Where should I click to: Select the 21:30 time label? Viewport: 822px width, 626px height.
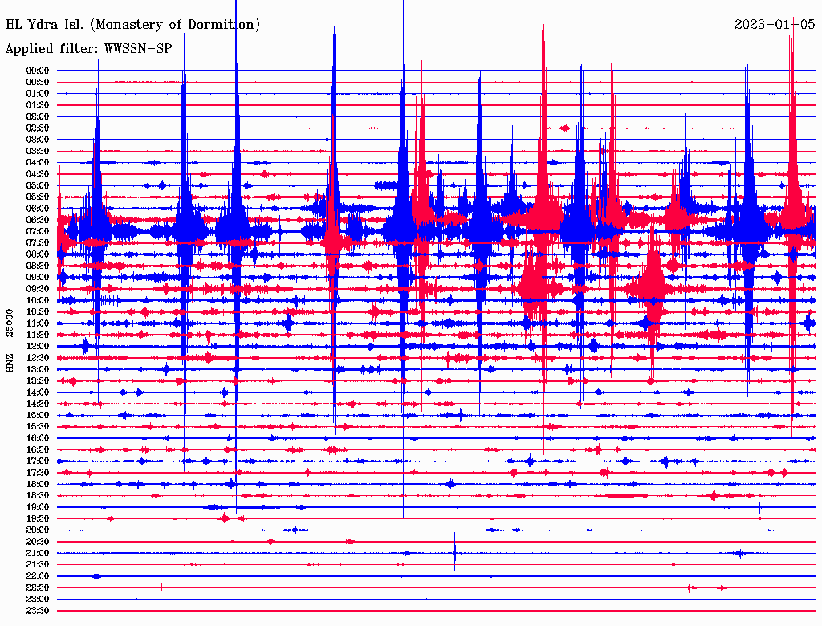click(x=38, y=565)
